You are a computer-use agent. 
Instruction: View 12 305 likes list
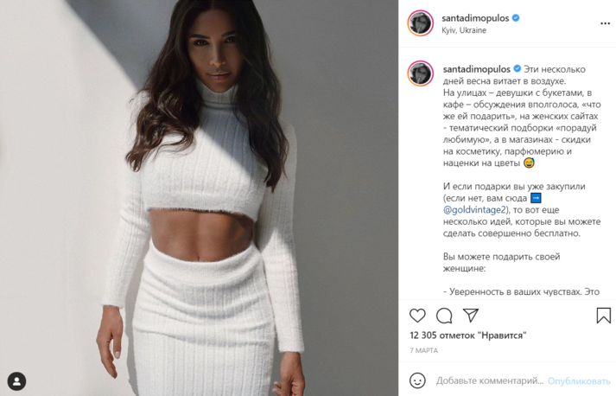(467, 335)
